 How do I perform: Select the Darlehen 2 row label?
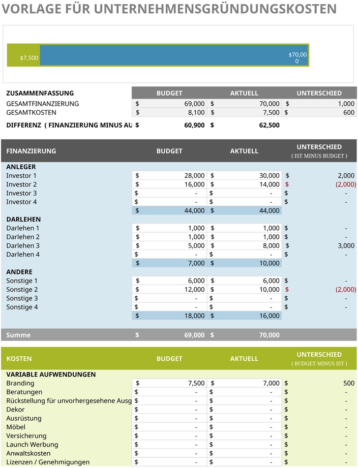(x=23, y=237)
